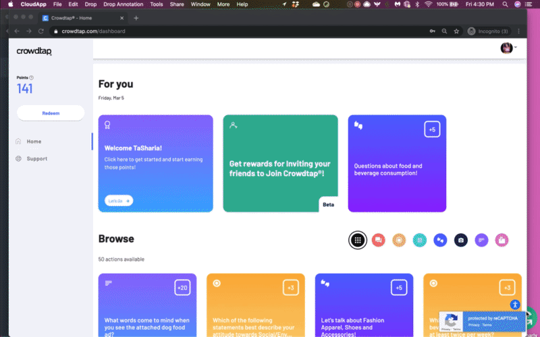The width and height of the screenshot is (540, 337).
Task: Open a new browser tab
Action: [x=136, y=18]
